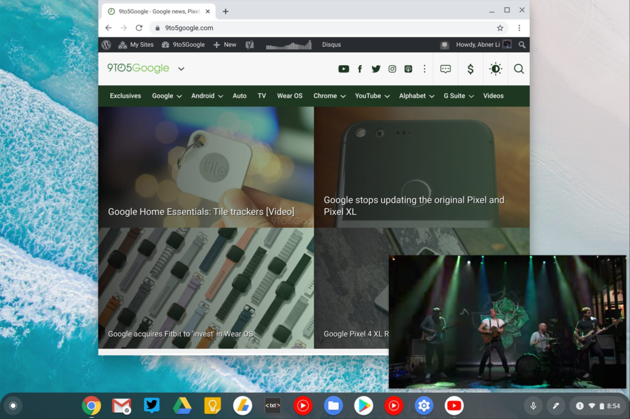The height and width of the screenshot is (419, 630).
Task: Open Howdy, Abner Li account menu
Action: click(x=484, y=45)
